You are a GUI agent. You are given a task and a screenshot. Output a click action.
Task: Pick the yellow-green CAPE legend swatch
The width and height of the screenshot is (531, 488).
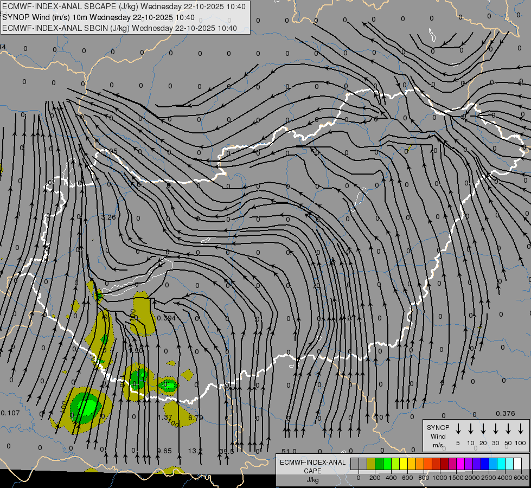[395, 464]
